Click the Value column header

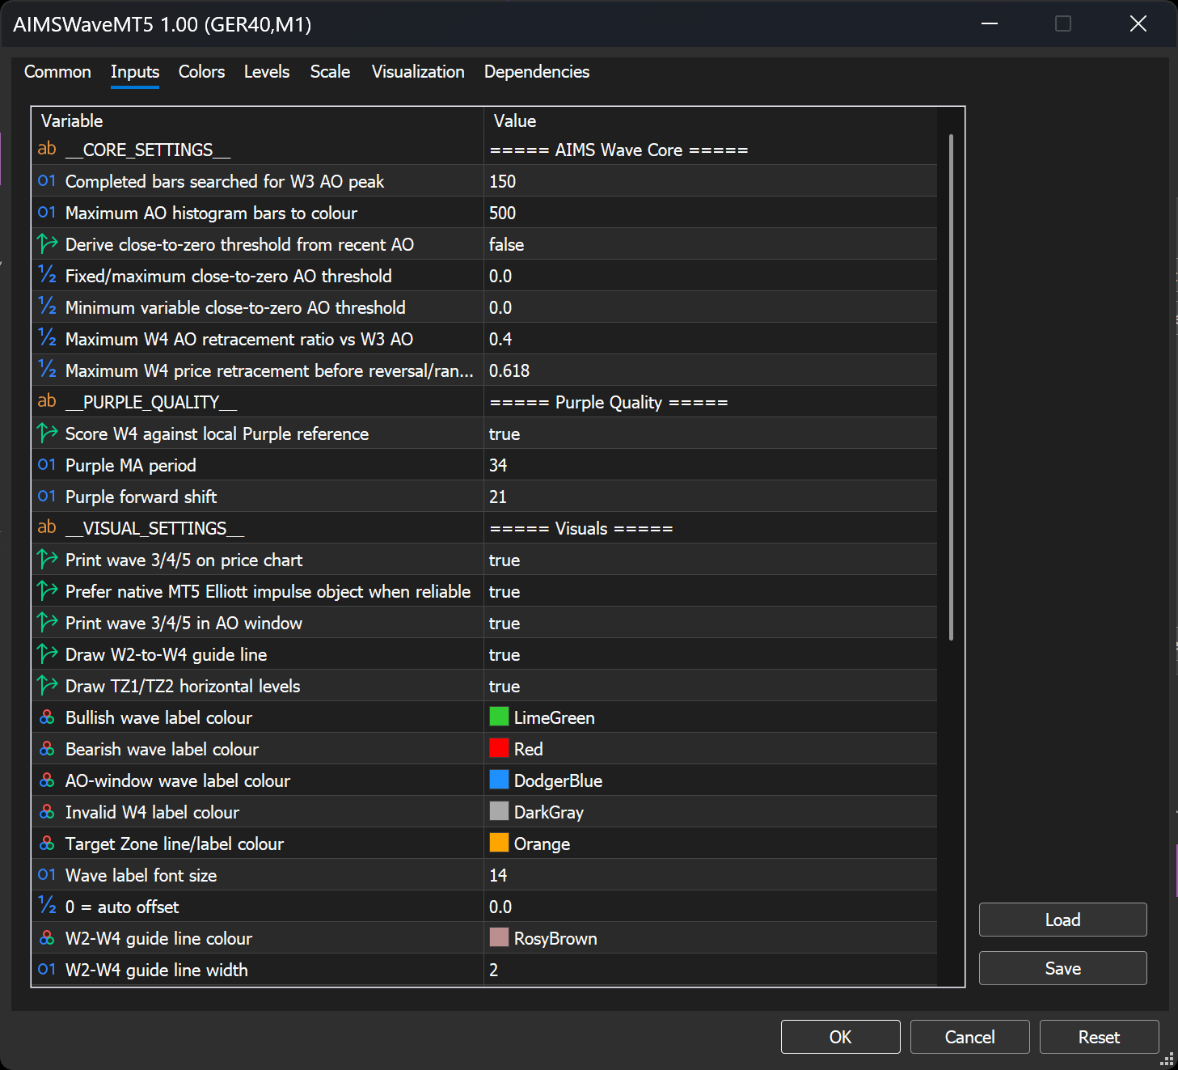click(x=711, y=121)
